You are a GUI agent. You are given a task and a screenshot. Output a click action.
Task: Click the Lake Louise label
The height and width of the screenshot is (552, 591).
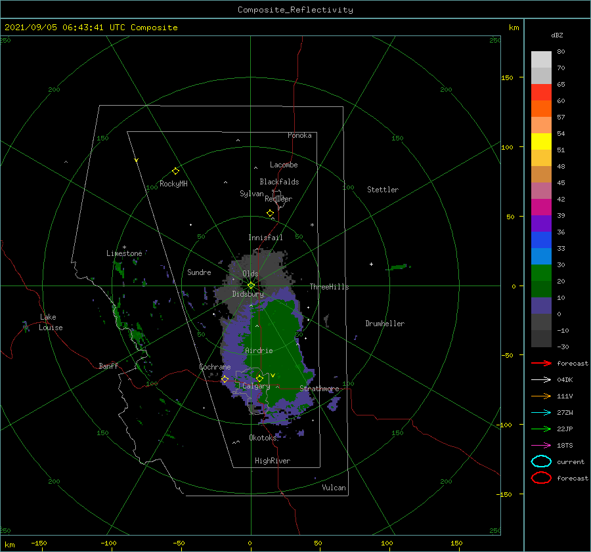click(51, 322)
